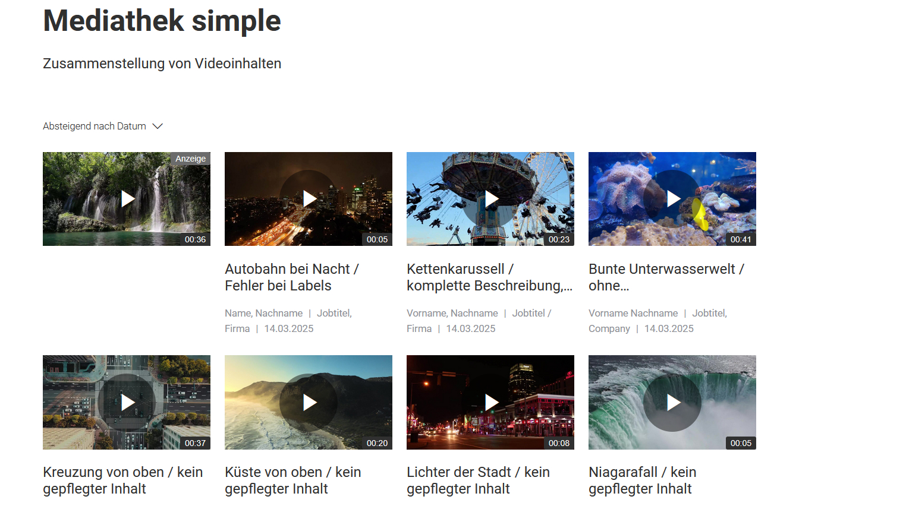Select the link "Küste von oben / kein gepflegter Inhalt"

coord(292,480)
